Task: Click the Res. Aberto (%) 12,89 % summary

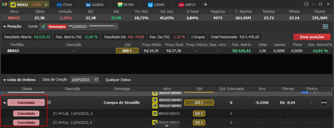Action: [x=77, y=37]
